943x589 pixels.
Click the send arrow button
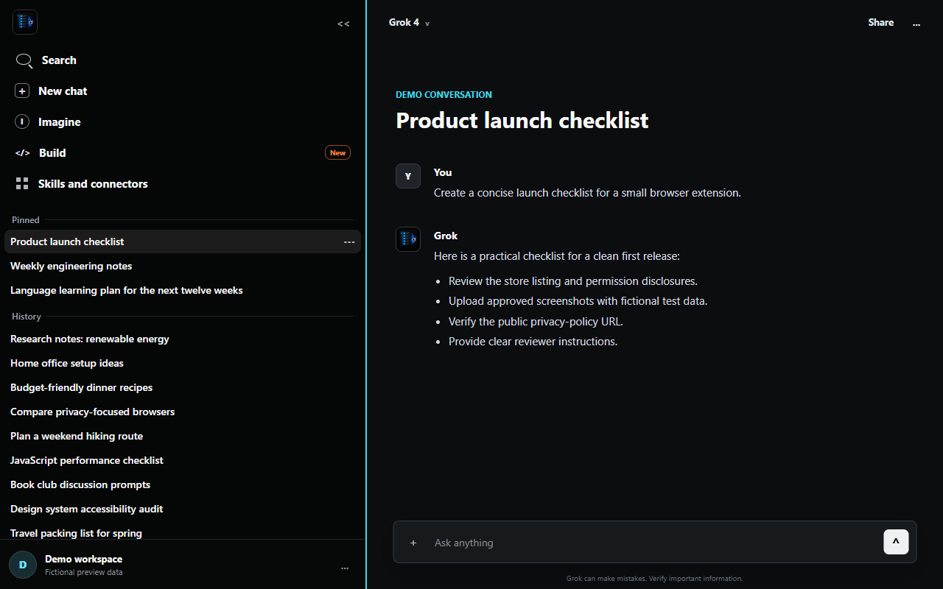896,542
